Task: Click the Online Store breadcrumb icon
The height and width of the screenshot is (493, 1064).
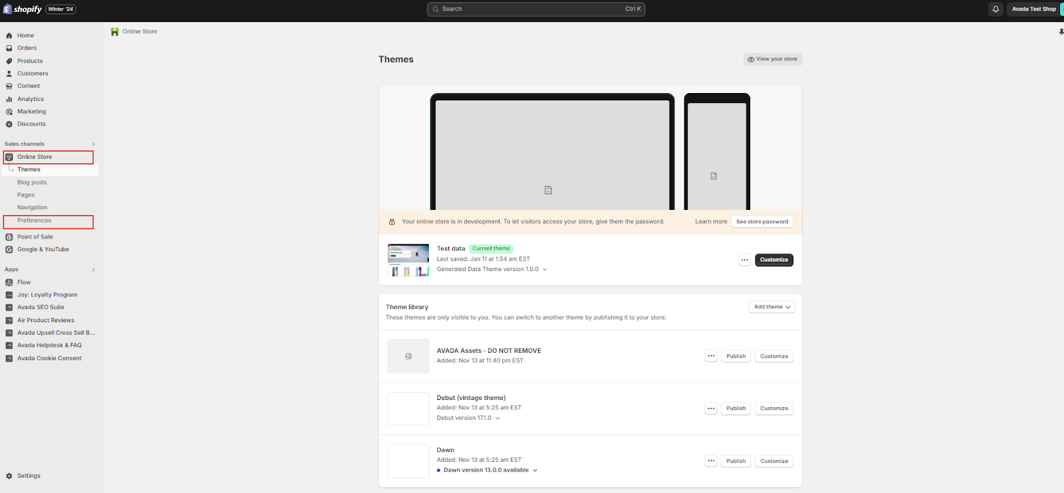Action: tap(114, 32)
